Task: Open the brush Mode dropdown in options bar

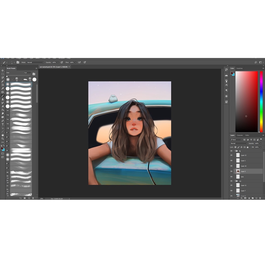Action: coord(35,62)
